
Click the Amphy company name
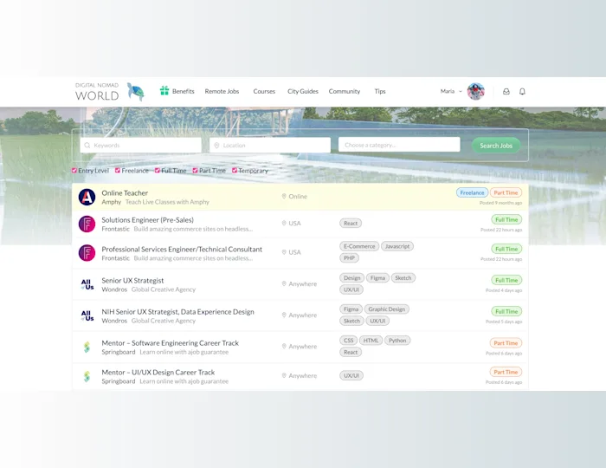[x=112, y=202]
